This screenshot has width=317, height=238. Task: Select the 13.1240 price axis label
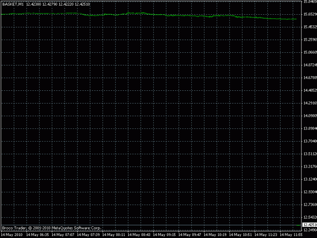click(x=310, y=179)
